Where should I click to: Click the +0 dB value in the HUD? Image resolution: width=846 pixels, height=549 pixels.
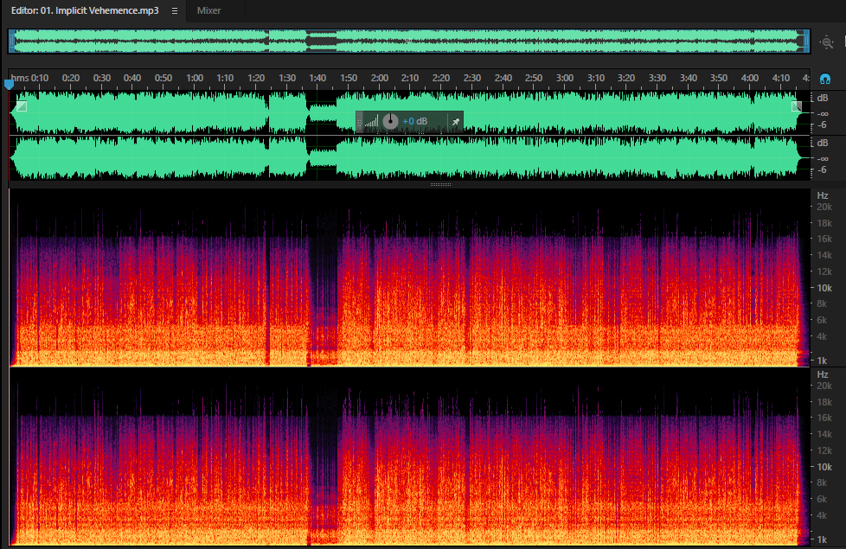tap(415, 121)
